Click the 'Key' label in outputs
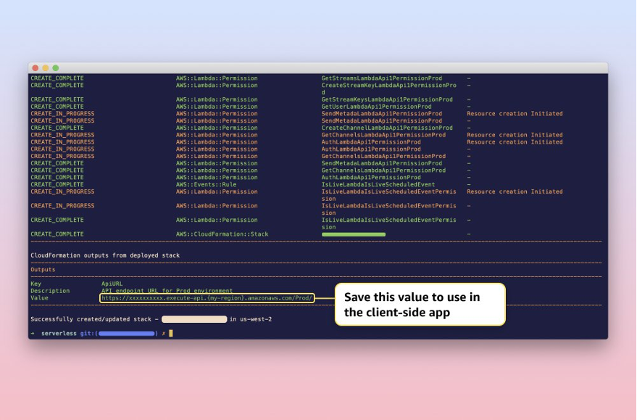 (x=36, y=284)
